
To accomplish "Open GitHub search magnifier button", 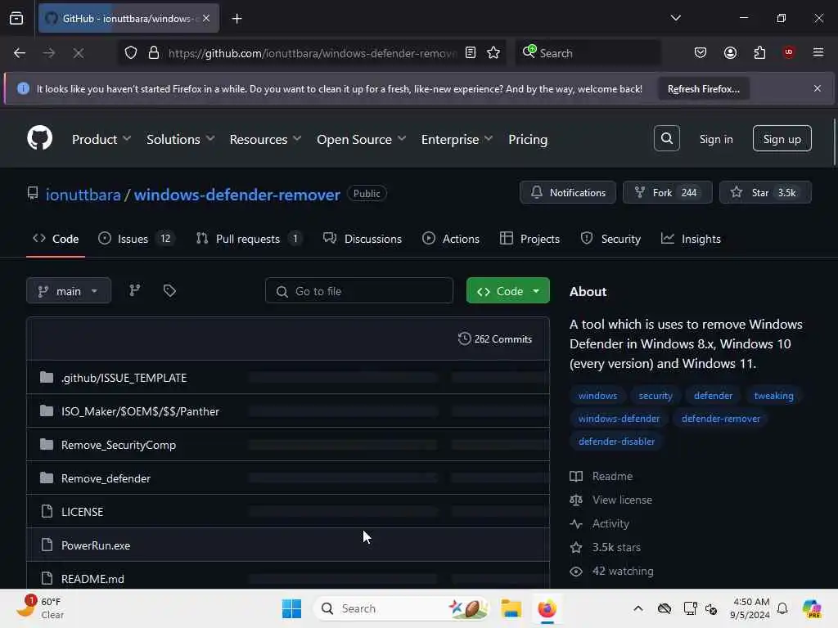I will (x=666, y=138).
